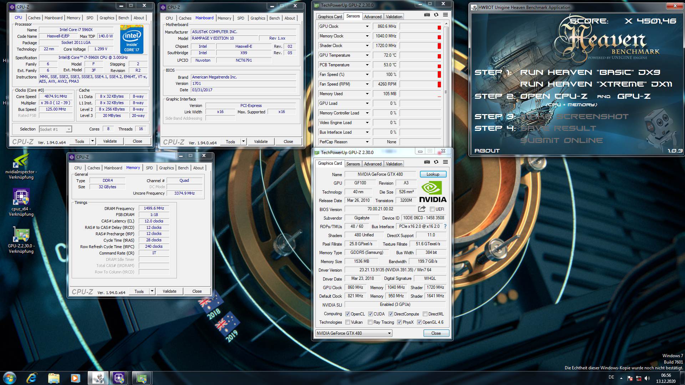Open the hamburger menu in the GPU-Z Graphics Card window
This screenshot has height=385, width=685.
[445, 162]
